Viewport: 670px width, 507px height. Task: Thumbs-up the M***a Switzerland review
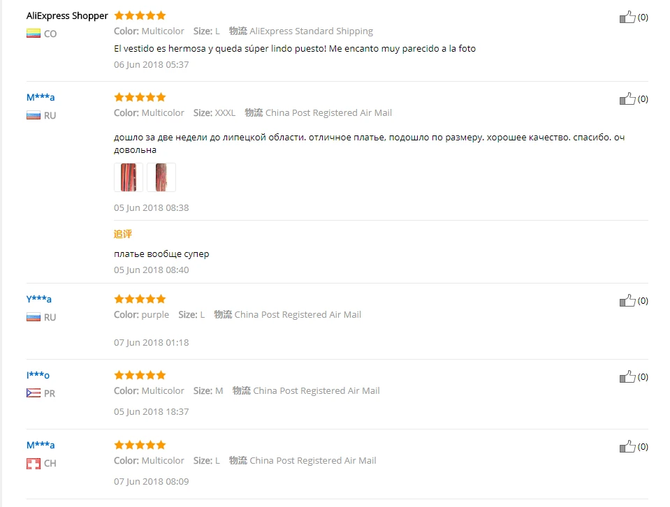627,447
